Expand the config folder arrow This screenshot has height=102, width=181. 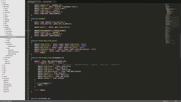click(x=4, y=10)
